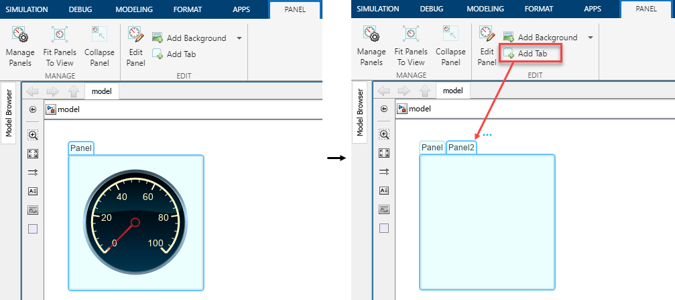Image resolution: width=675 pixels, height=300 pixels.
Task: Click Collapse Panel in the left window
Action: pos(99,46)
